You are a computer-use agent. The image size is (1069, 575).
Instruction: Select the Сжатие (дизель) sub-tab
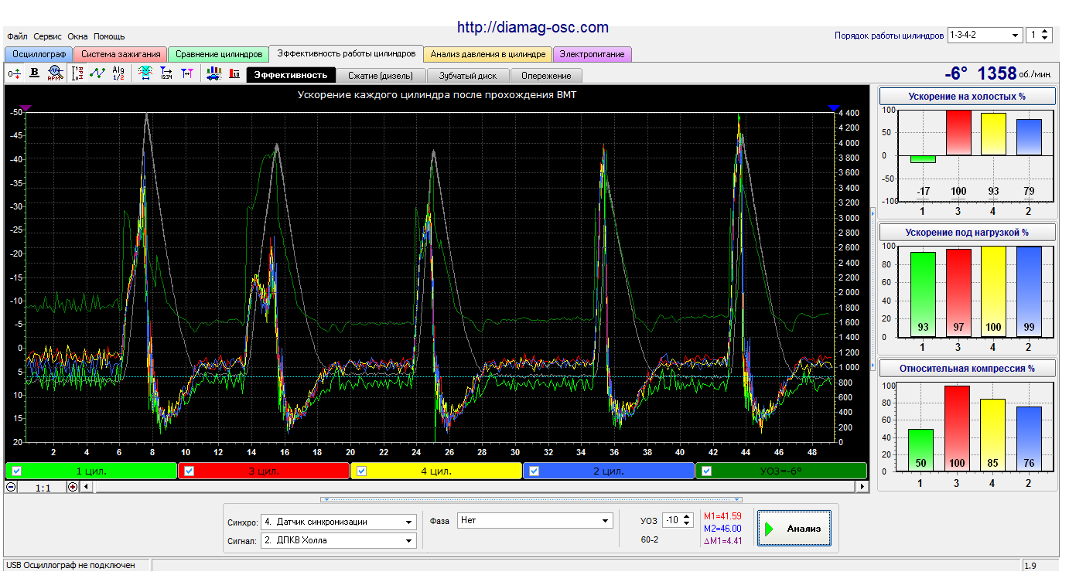point(381,76)
